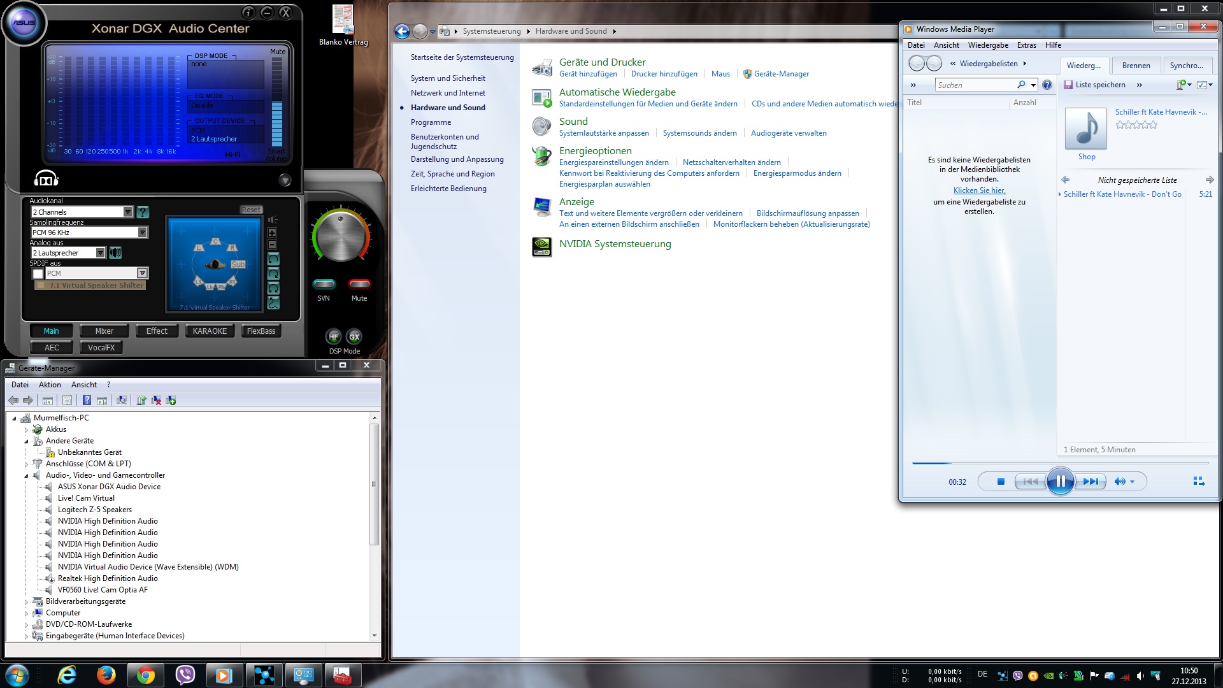Skip to next track in Media Player
The image size is (1223, 688).
point(1091,482)
